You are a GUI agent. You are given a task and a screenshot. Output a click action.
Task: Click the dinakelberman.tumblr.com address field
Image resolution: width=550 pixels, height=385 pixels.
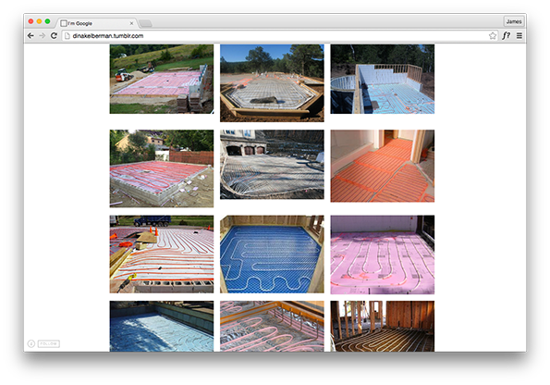tap(281, 36)
